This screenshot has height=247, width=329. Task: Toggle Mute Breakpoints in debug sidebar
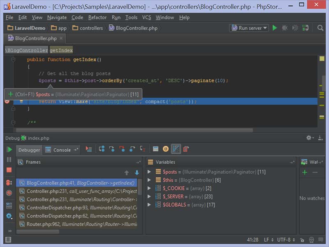(x=9, y=193)
